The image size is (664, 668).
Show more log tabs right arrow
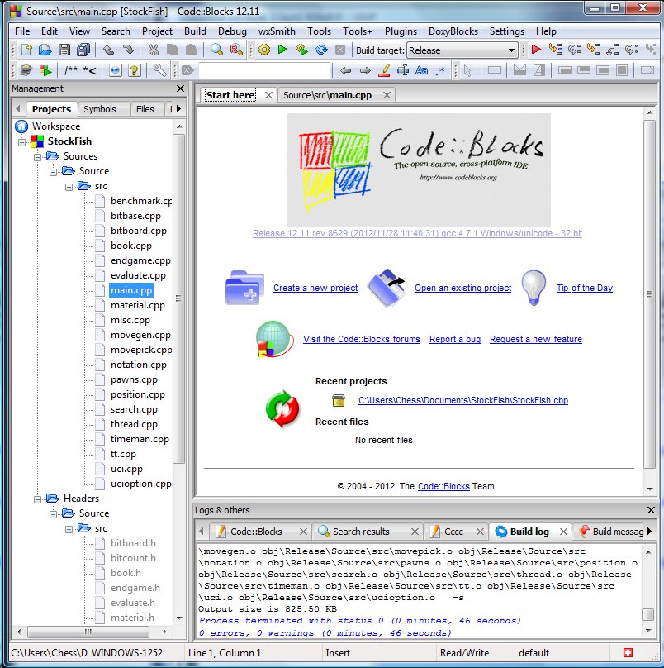[x=649, y=531]
